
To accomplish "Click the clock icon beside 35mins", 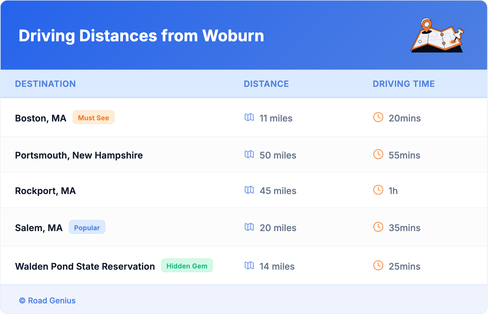I will pos(378,227).
